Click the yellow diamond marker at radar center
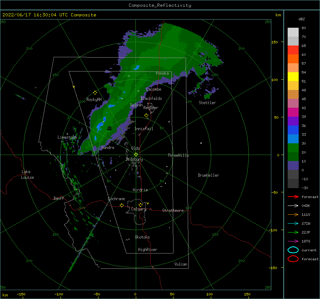The height and width of the screenshot is (299, 320). pos(136,155)
